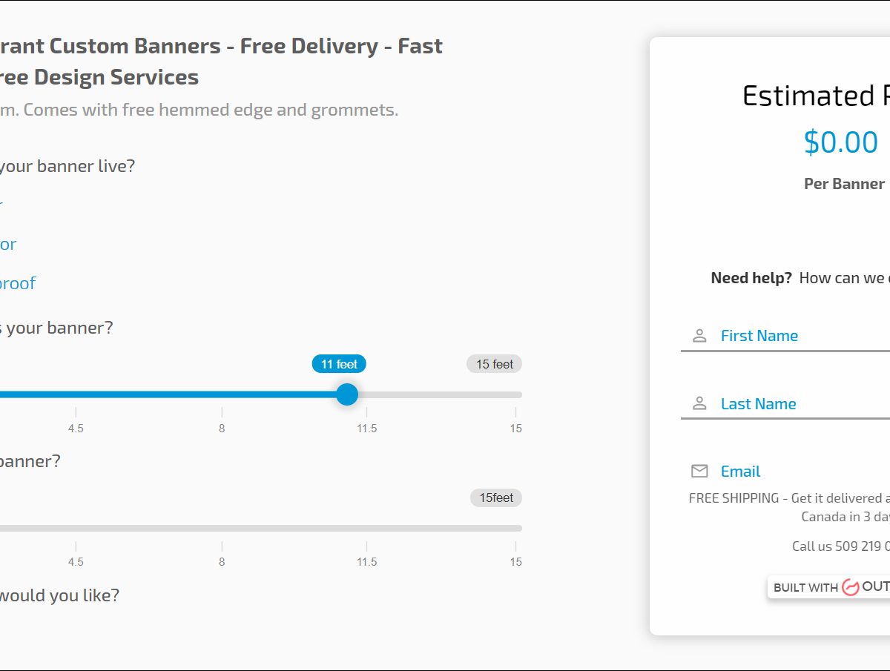Select the banner option ending in "or"
This screenshot has width=890, height=671.
pos(7,244)
